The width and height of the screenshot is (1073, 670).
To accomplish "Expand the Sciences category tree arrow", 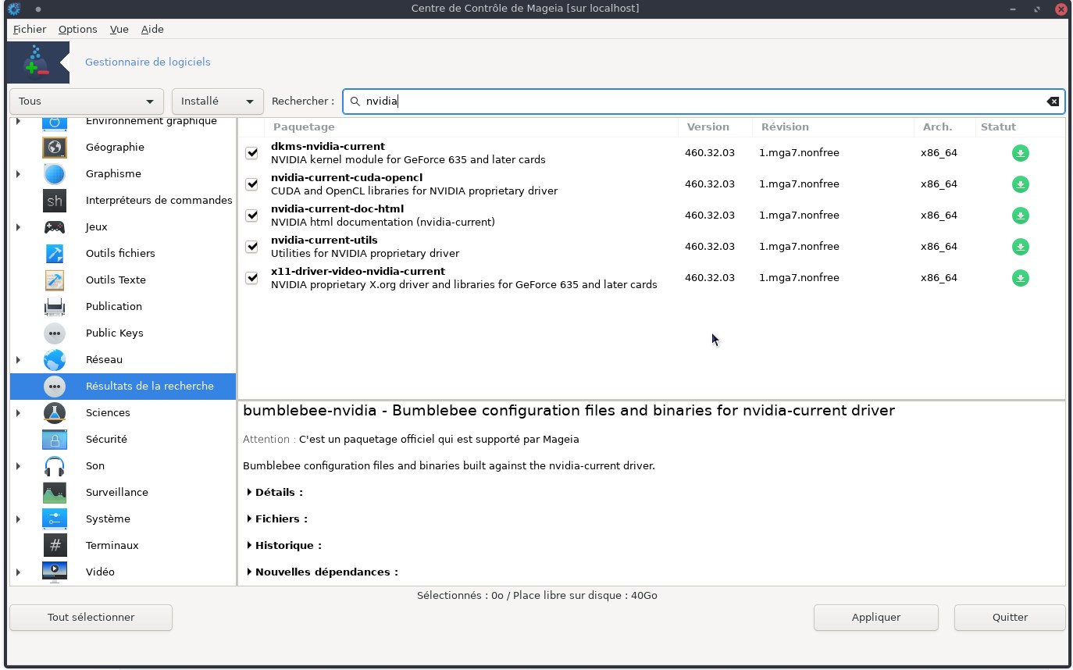I will (x=18, y=412).
